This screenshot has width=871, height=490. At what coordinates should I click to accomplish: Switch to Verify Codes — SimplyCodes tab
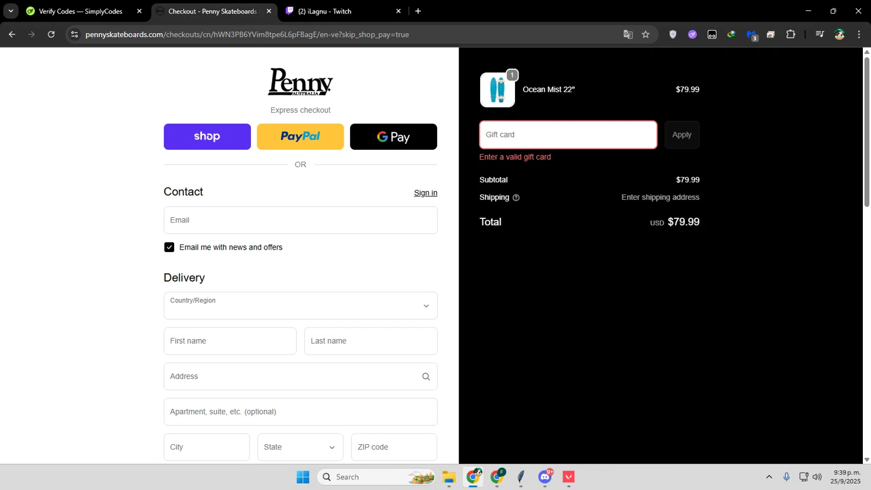pyautogui.click(x=80, y=11)
